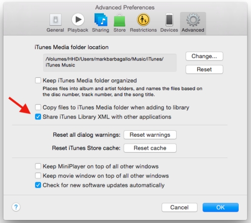The width and height of the screenshot is (251, 223).
Task: Click the 'Reset iTunes Store cache:' label
Action: pos(86,148)
